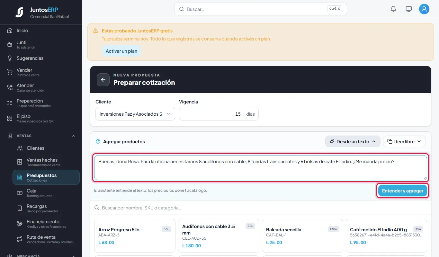Click the Vigencia days input field
The width and height of the screenshot is (439, 257).
pyautogui.click(x=219, y=114)
